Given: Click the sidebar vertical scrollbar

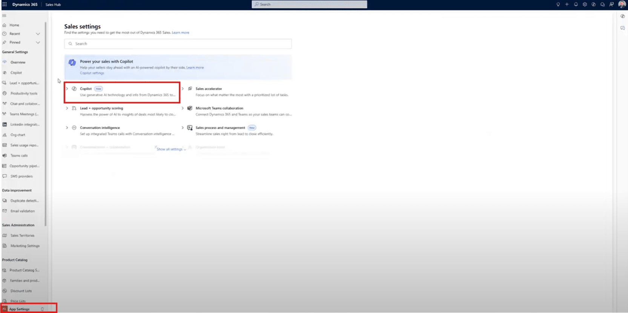Looking at the screenshot, I should coord(46,124).
